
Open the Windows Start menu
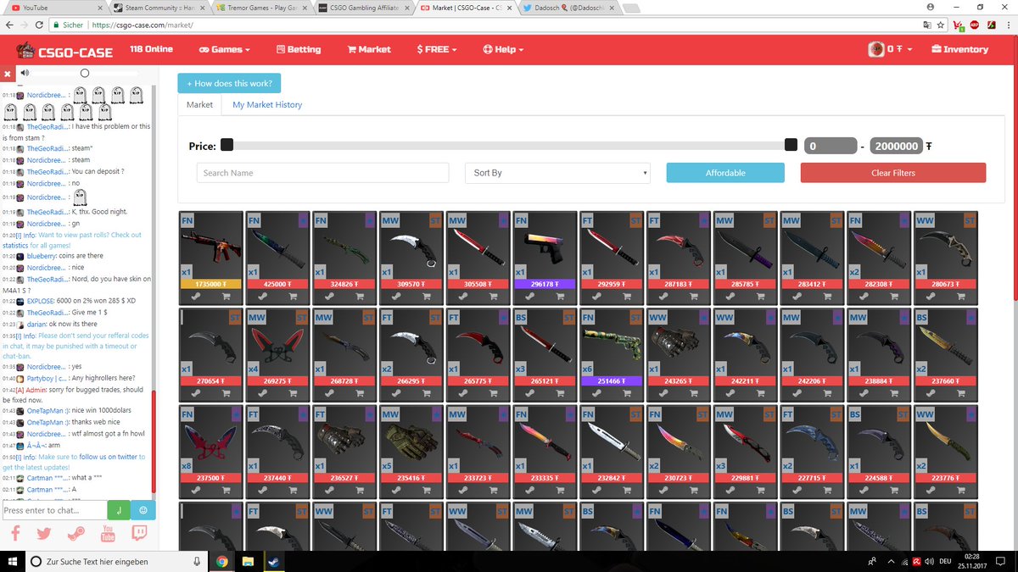11,561
